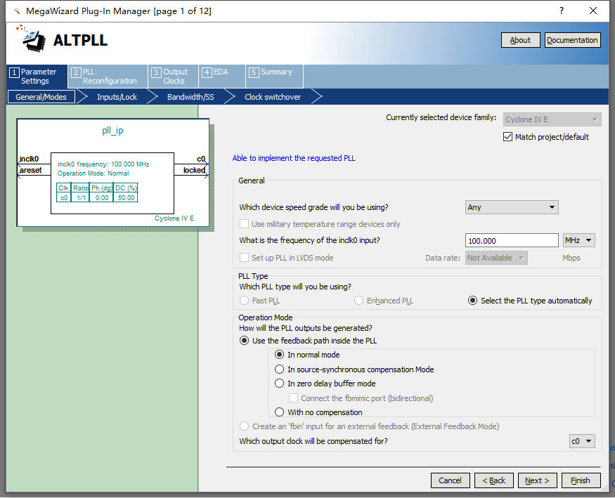Image resolution: width=615 pixels, height=498 pixels.
Task: Switch to PLL Reconfiguration tab
Action: 108,77
